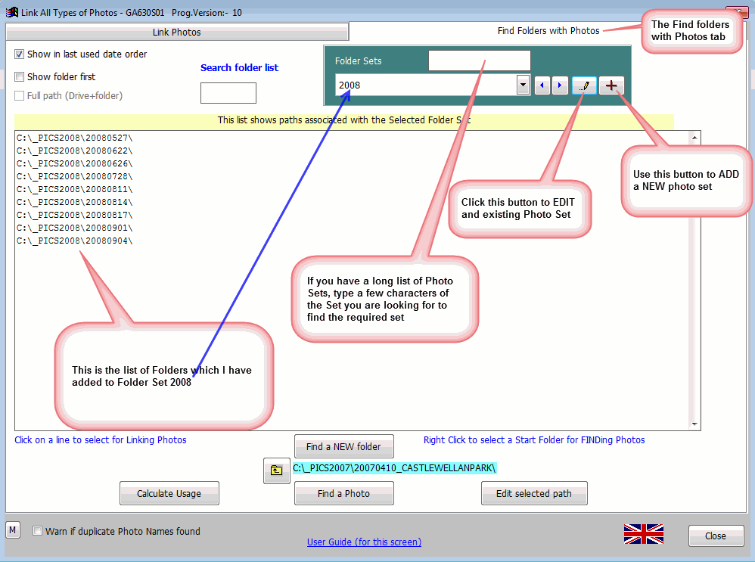755x562 pixels.
Task: Click the red plus add Folder Set icon
Action: [611, 85]
